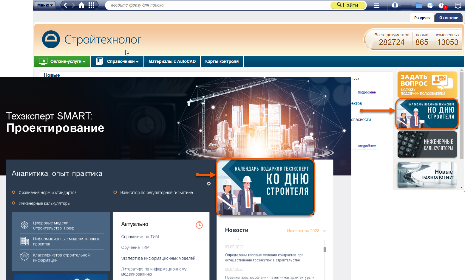Viewport: 465px width, 280px height.
Task: Open the user profile icon
Action: tap(395, 5)
